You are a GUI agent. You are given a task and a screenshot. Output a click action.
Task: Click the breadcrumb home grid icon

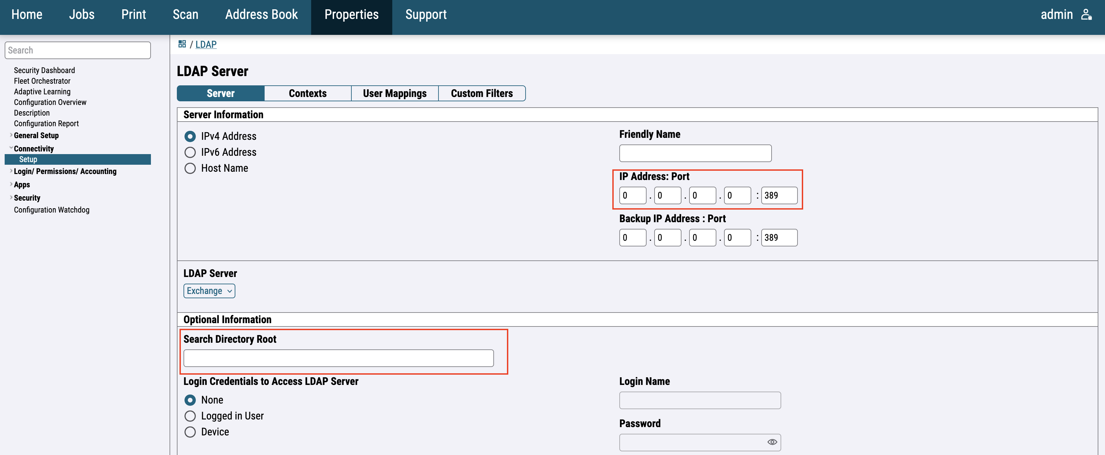point(182,44)
